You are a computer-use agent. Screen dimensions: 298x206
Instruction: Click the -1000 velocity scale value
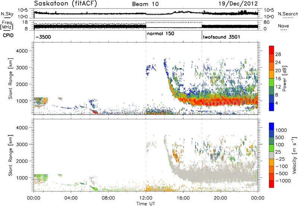[283, 181]
